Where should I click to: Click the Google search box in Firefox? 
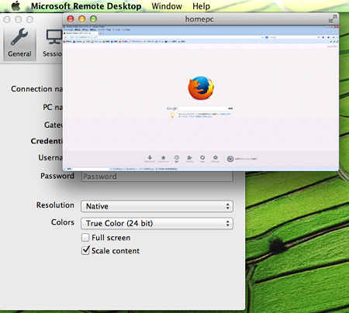click(202, 108)
